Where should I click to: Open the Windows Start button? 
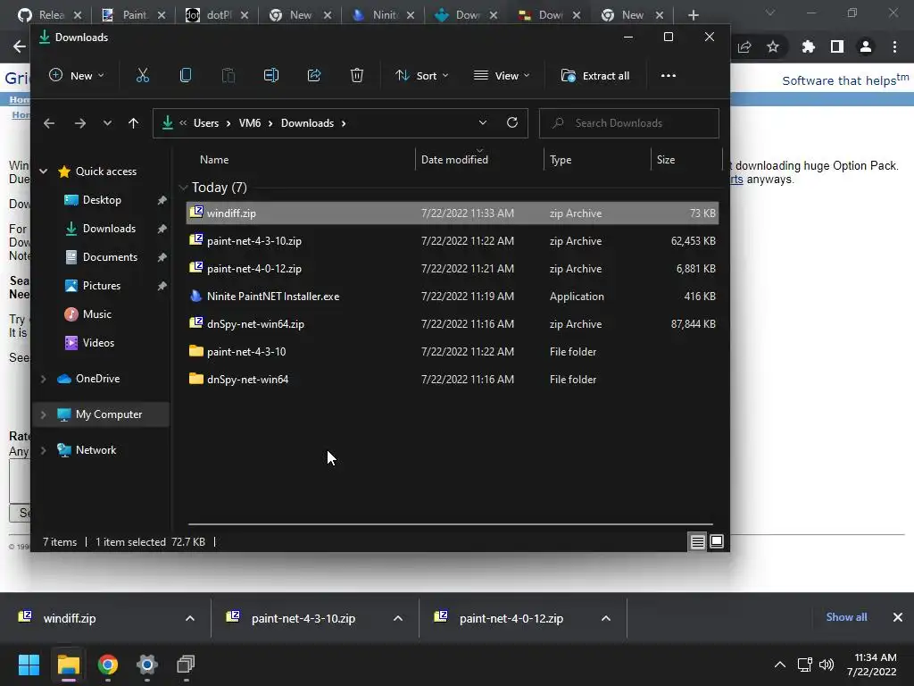pyautogui.click(x=29, y=665)
